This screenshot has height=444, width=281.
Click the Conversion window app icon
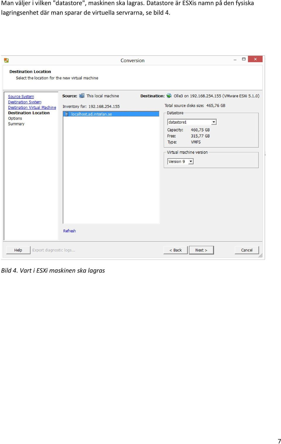(6, 60)
